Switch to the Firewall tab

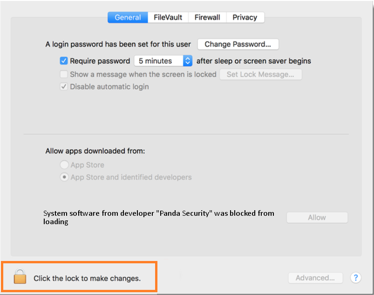(x=207, y=17)
